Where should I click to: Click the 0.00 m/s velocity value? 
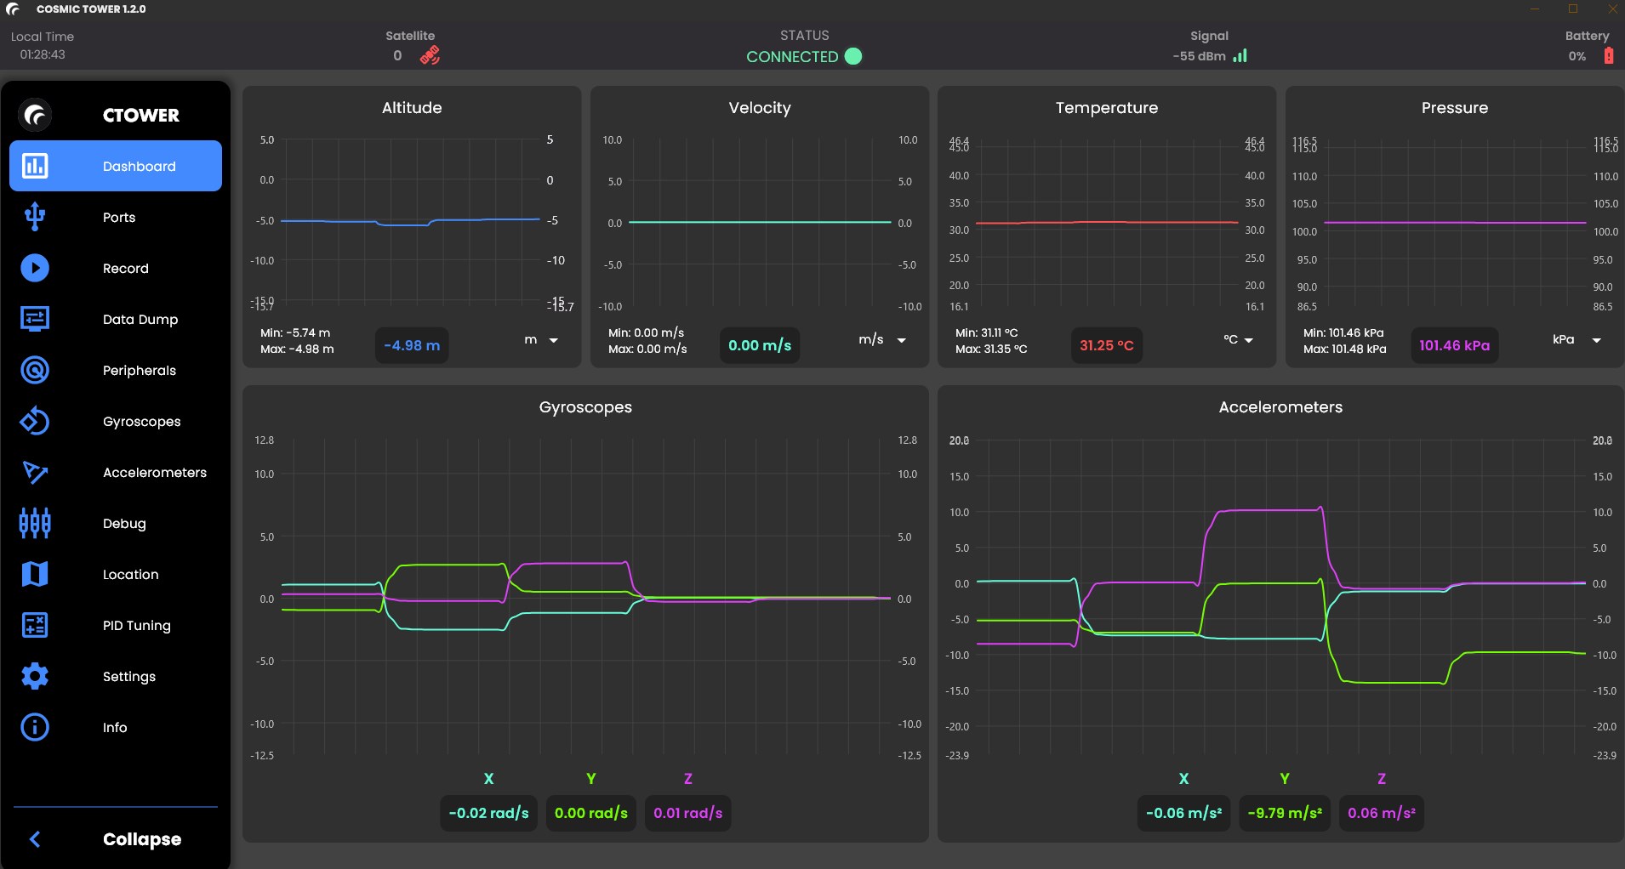pos(760,345)
